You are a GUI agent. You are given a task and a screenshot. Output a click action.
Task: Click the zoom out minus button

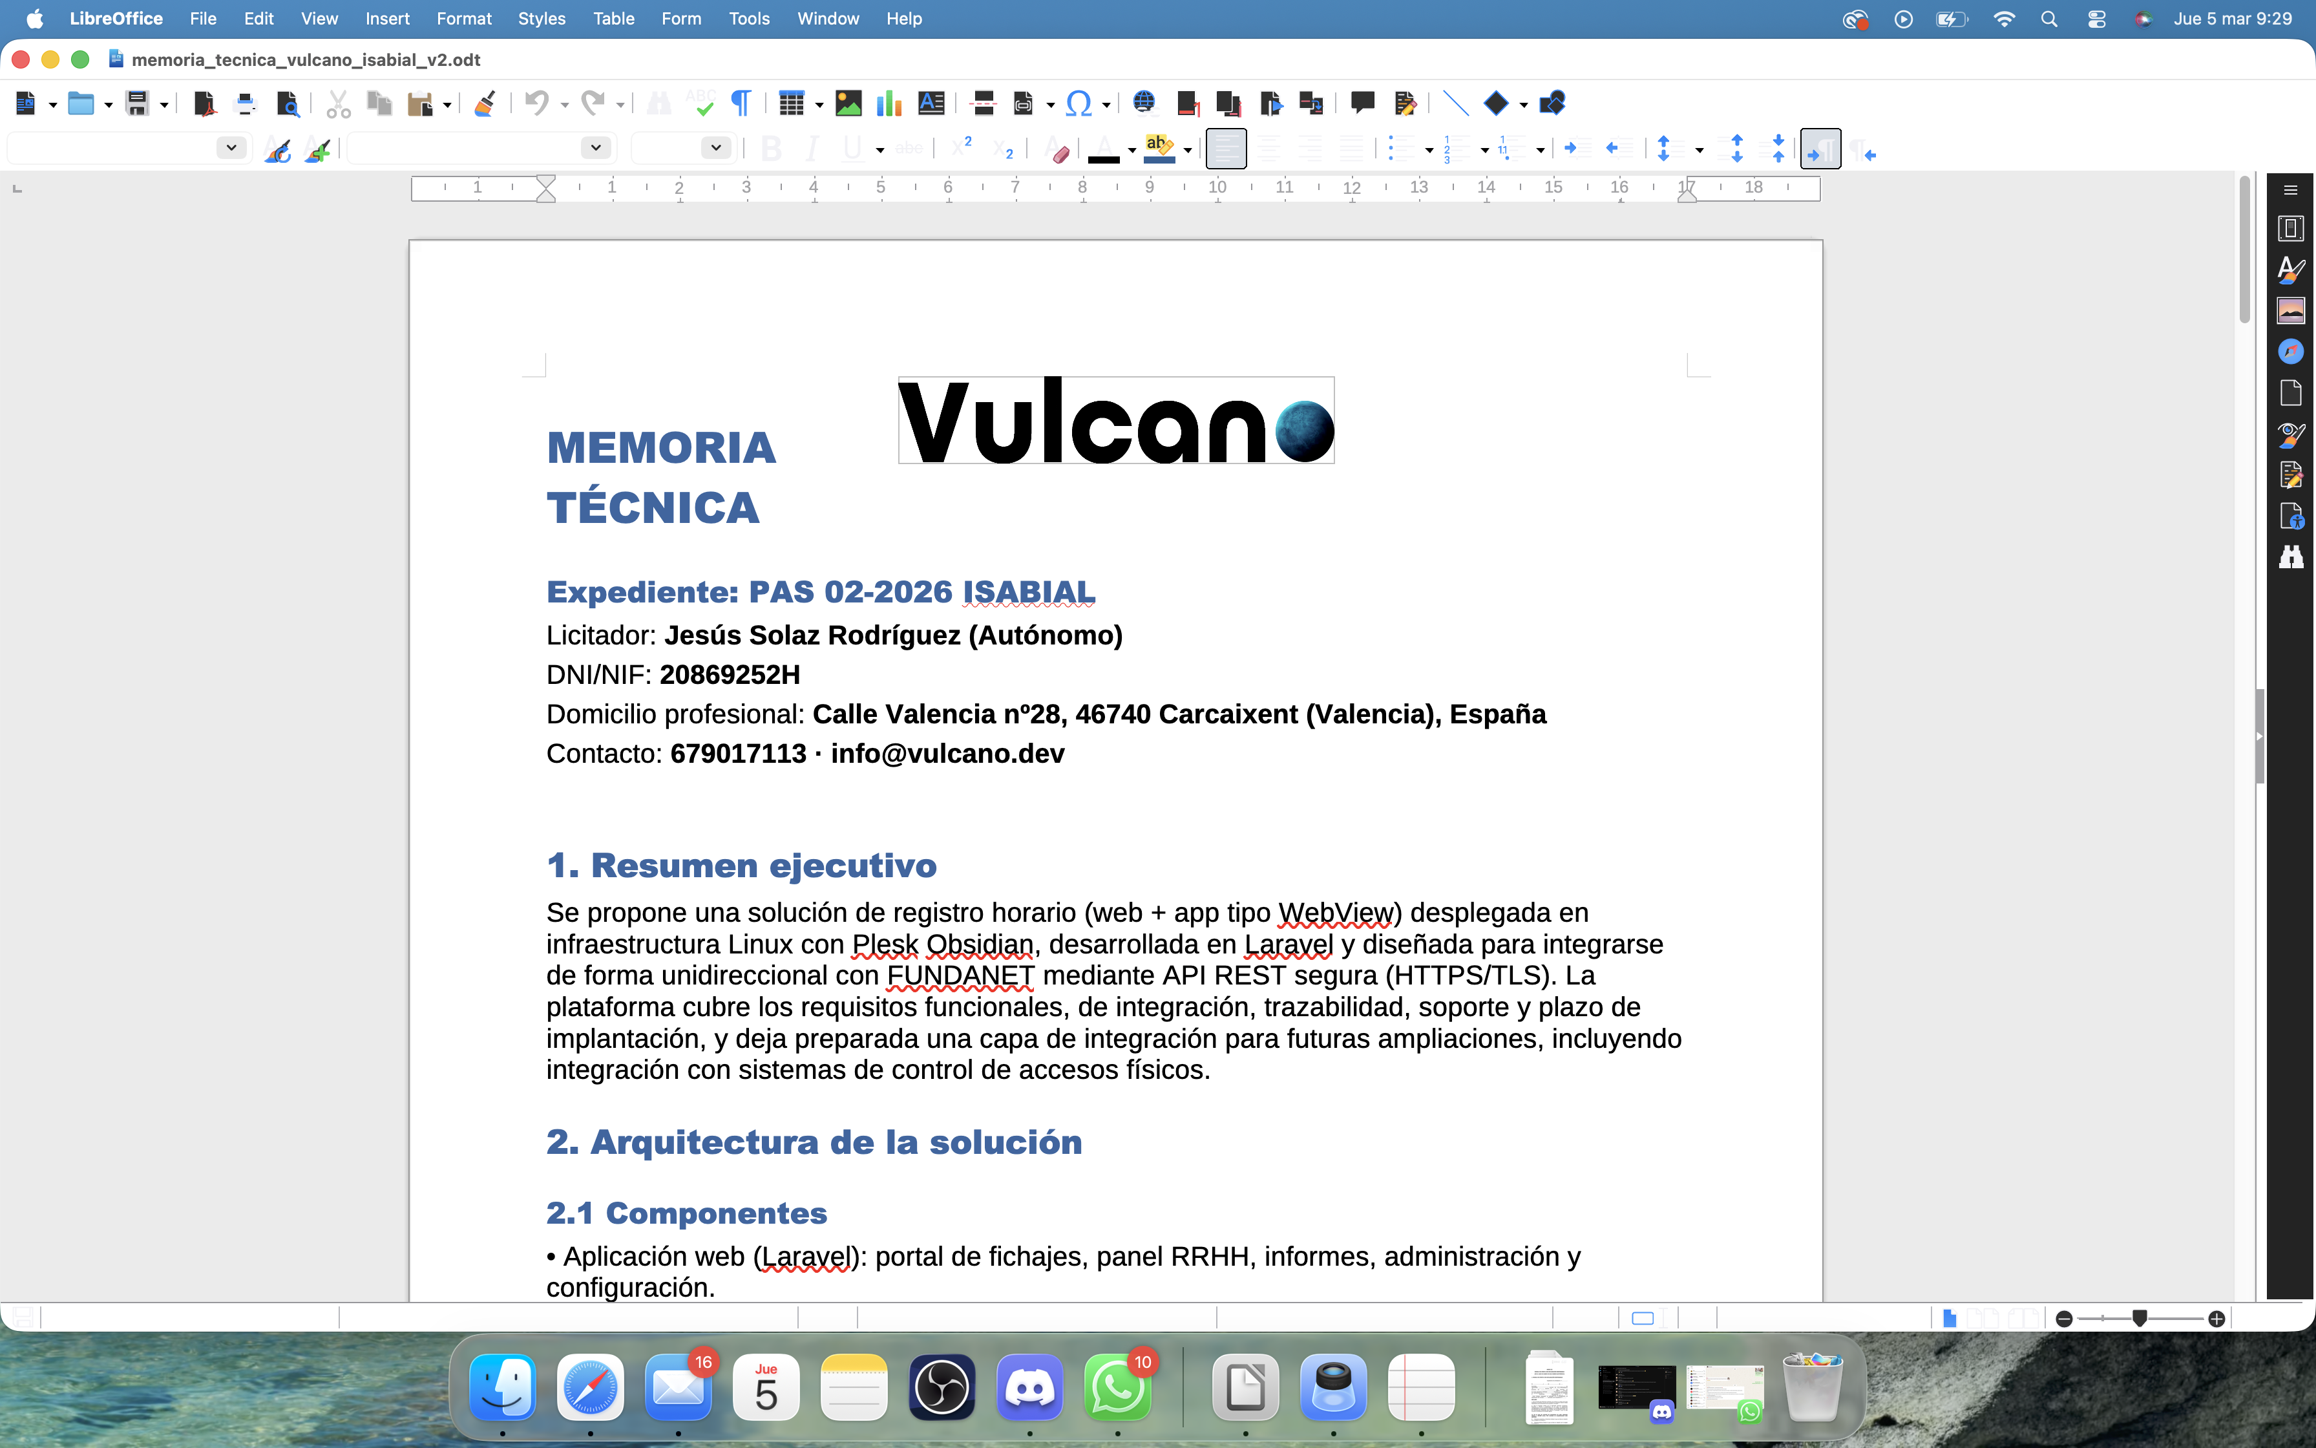[2064, 1319]
